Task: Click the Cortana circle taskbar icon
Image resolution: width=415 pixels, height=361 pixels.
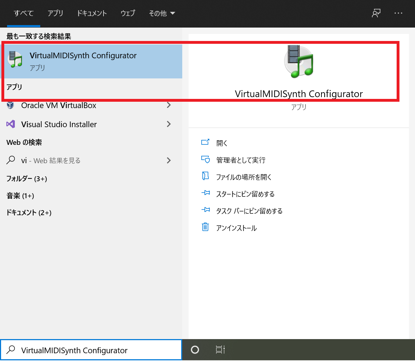Action: (x=195, y=350)
